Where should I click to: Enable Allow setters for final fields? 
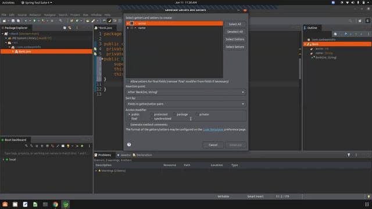tap(128, 81)
